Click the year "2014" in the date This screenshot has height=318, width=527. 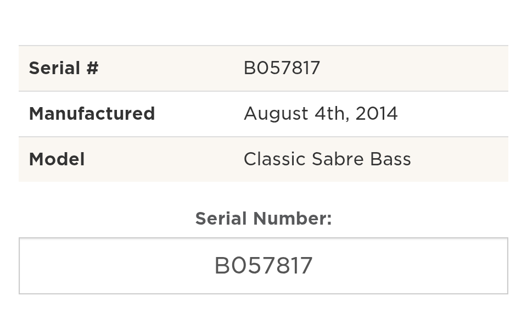[x=377, y=114]
